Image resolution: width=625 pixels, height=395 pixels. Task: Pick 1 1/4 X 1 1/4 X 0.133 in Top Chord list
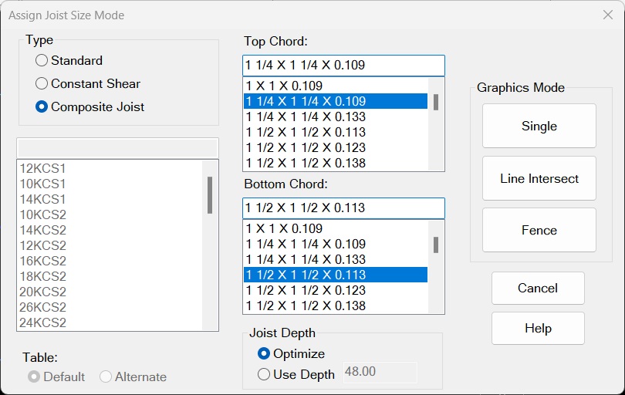[336, 116]
